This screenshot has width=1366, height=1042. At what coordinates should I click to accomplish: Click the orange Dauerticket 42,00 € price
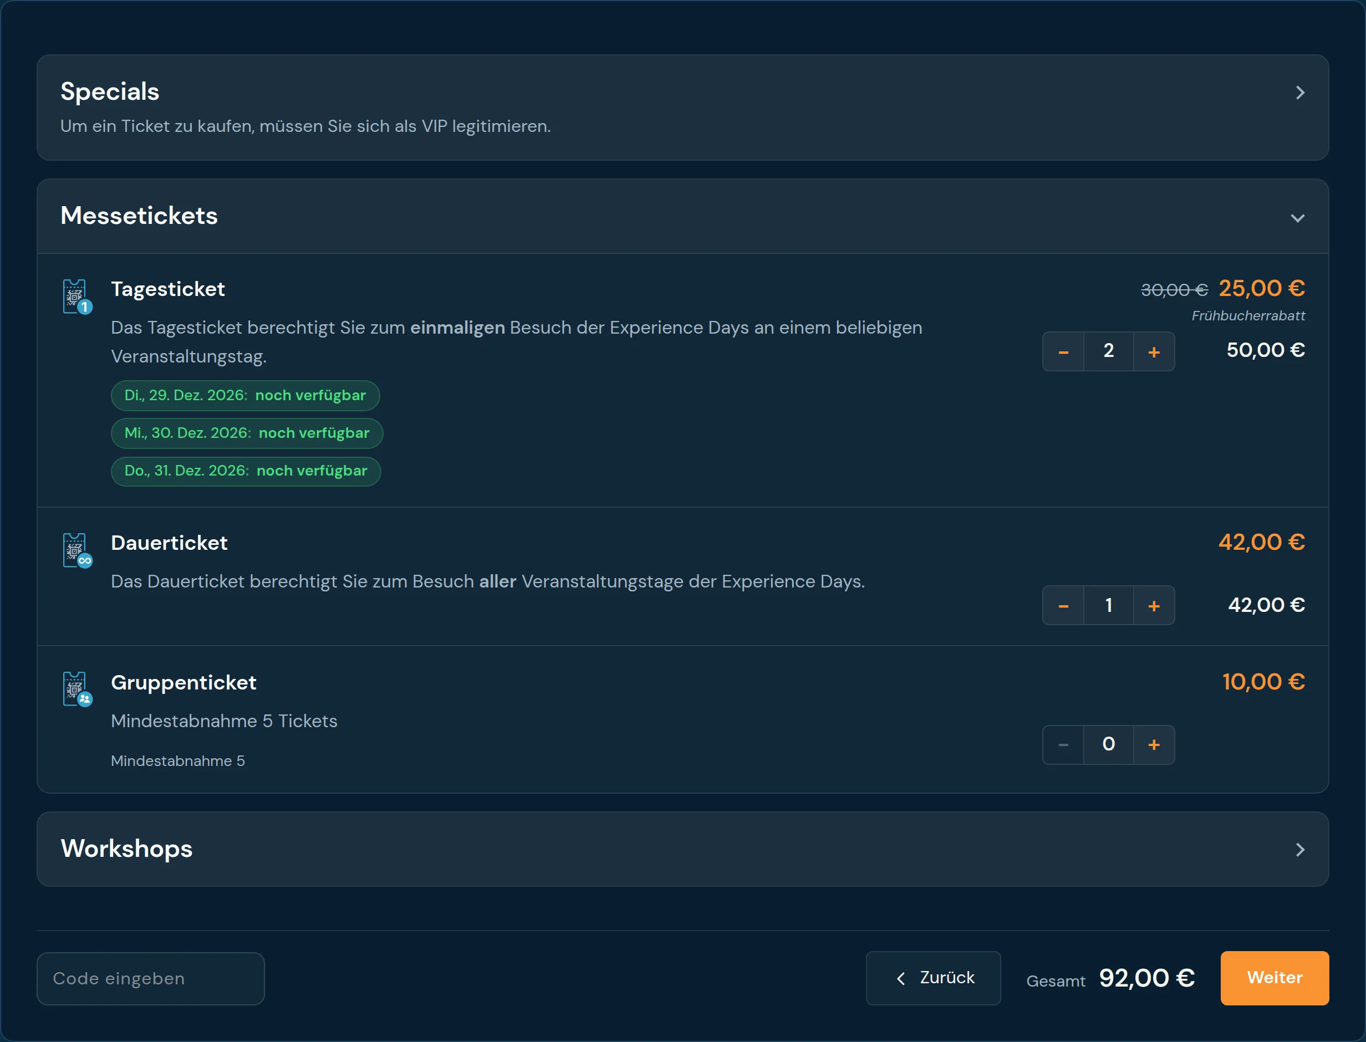(1262, 542)
